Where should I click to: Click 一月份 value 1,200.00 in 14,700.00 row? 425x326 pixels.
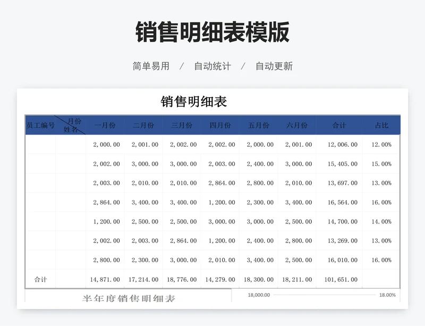tap(107, 222)
